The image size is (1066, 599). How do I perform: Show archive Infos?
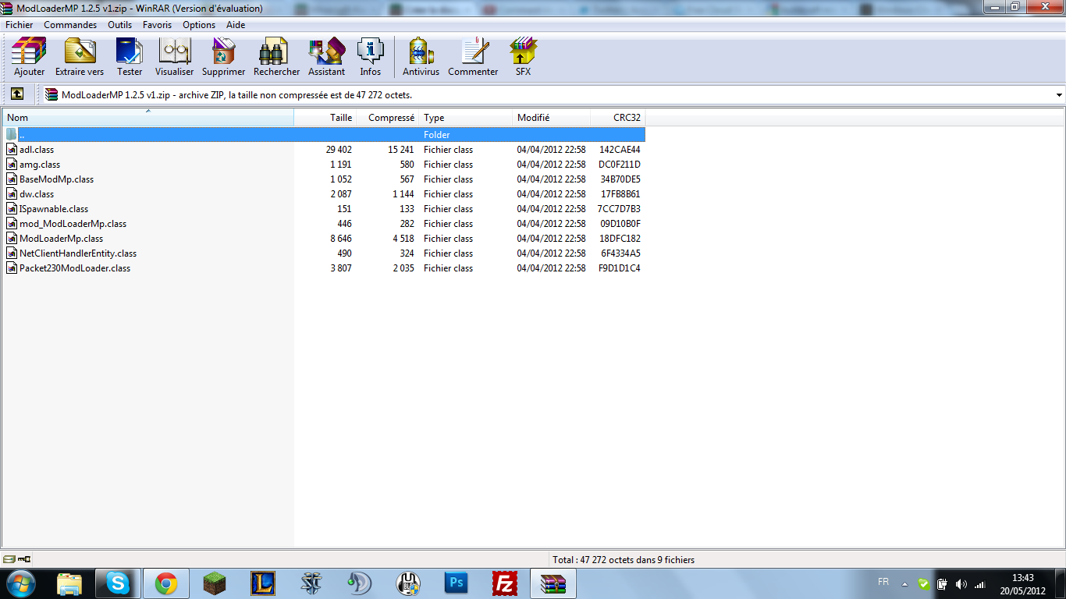pyautogui.click(x=371, y=56)
